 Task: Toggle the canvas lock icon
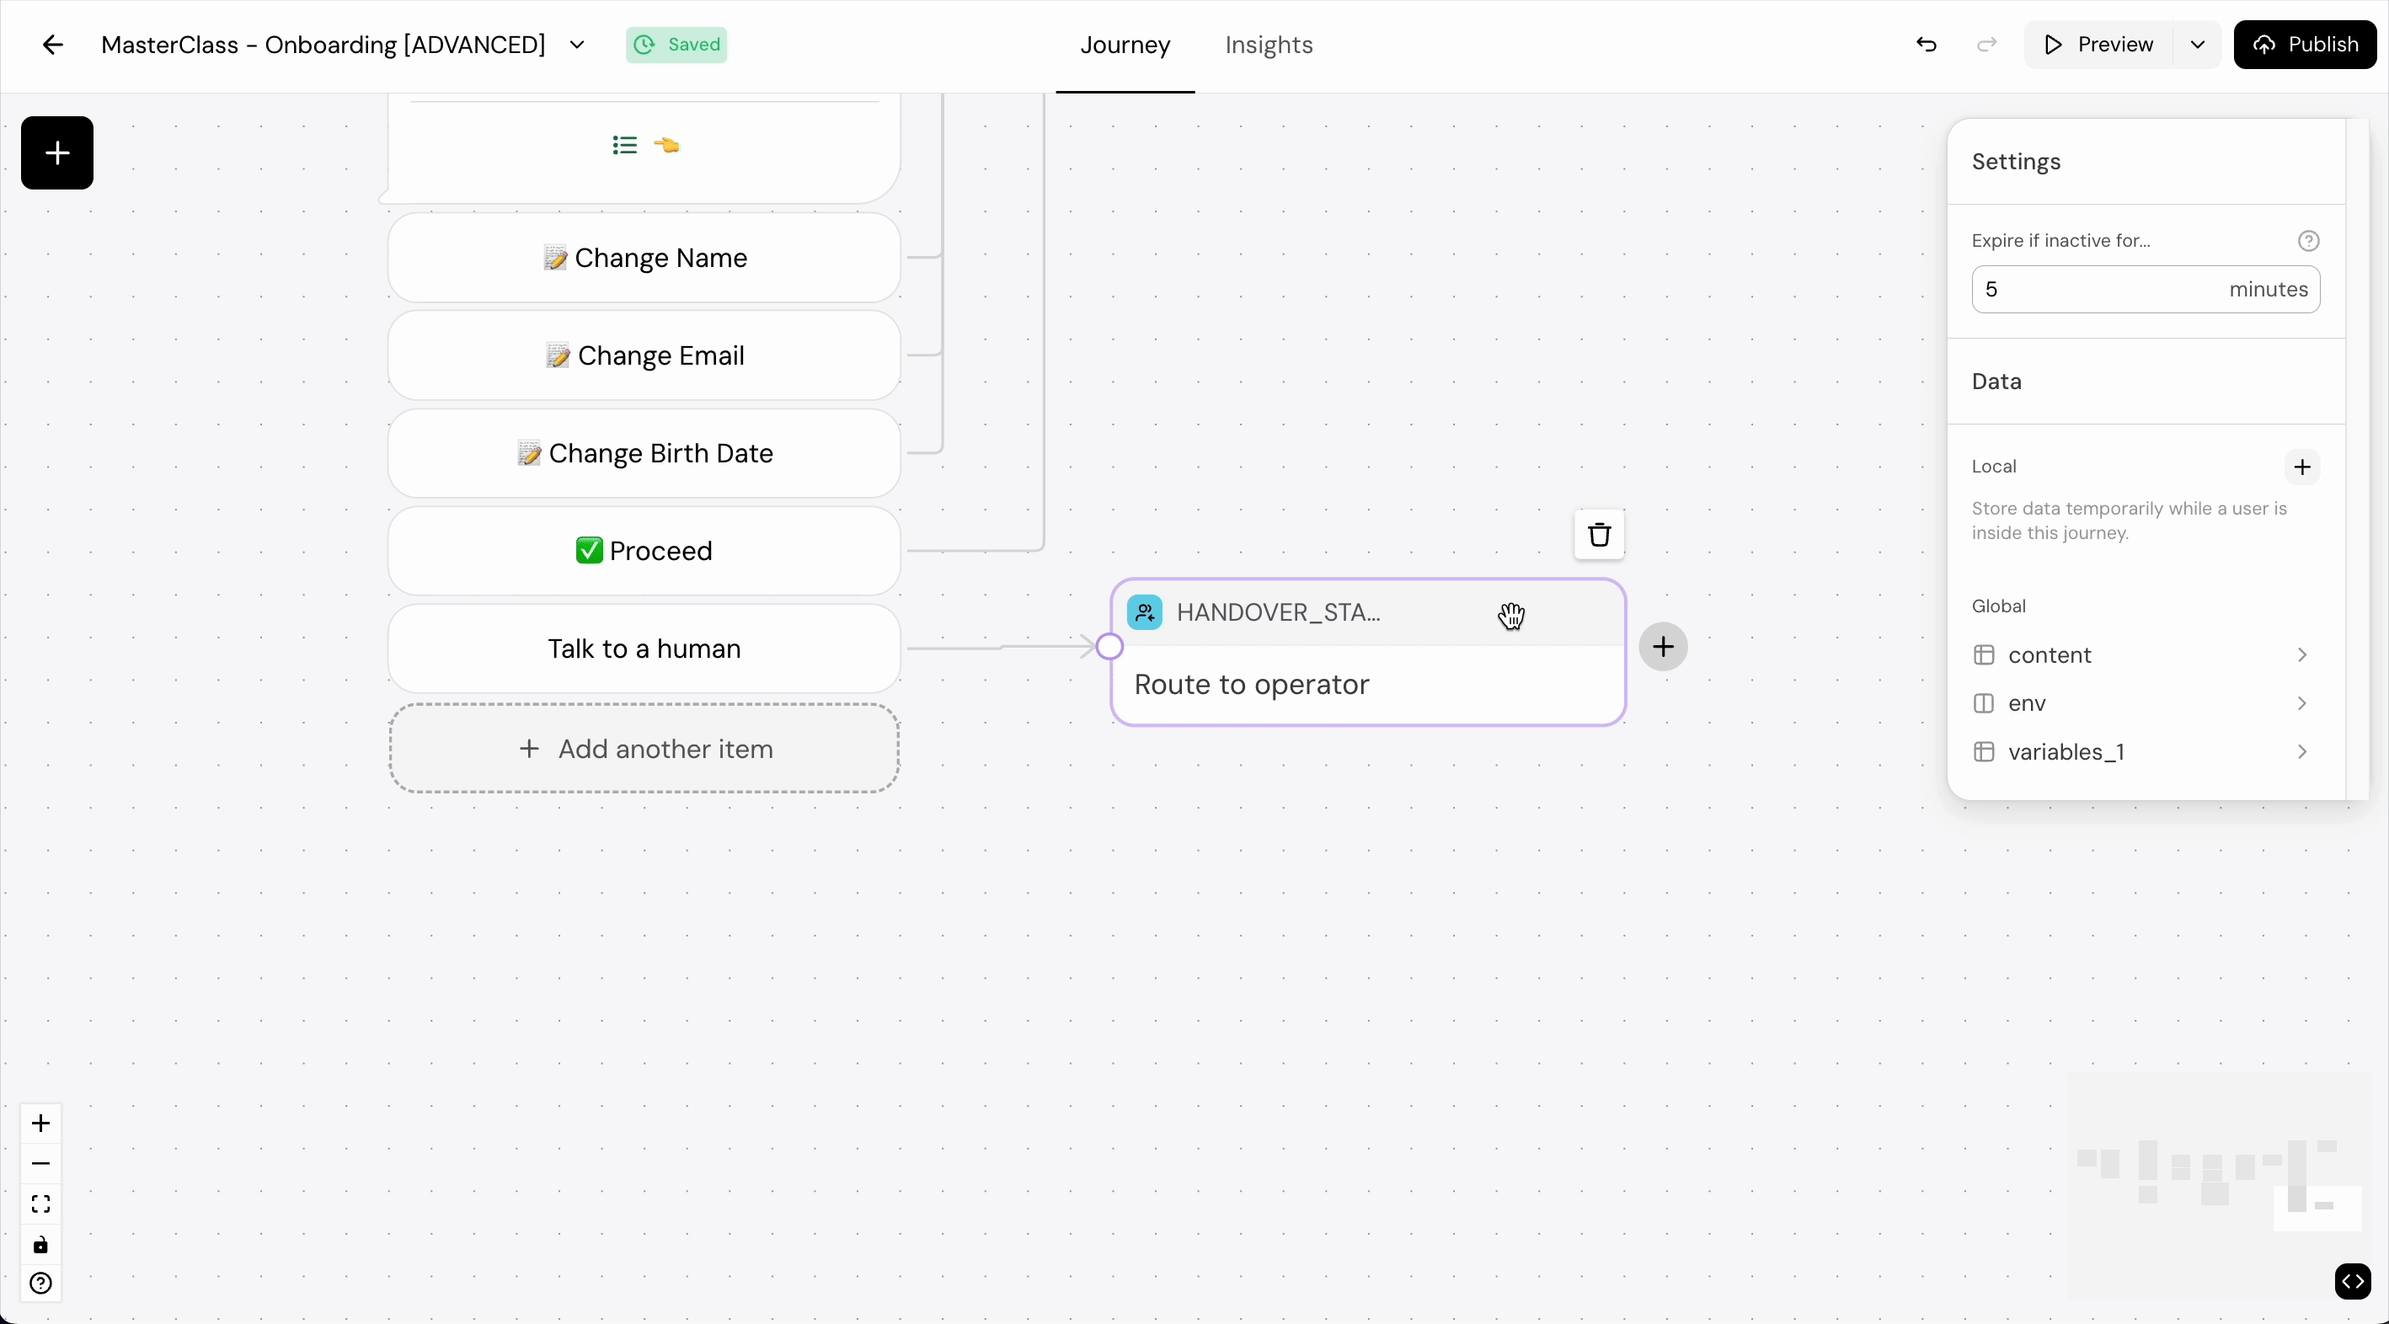click(x=40, y=1244)
